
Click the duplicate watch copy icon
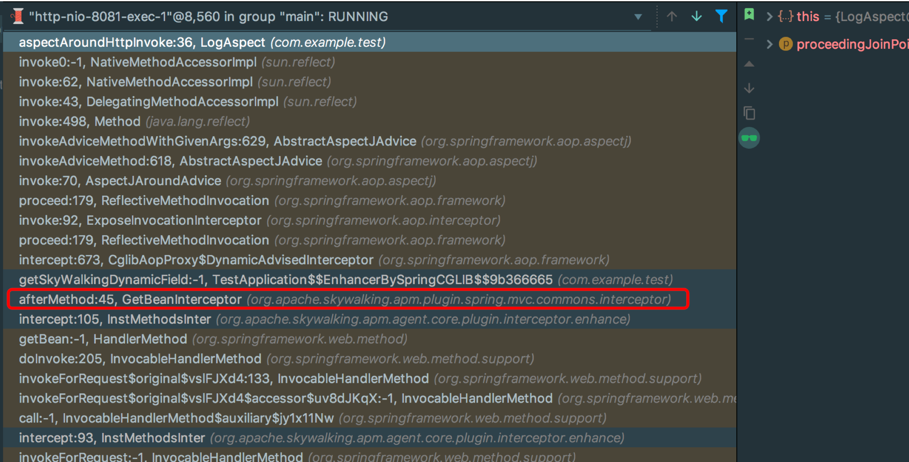click(749, 113)
